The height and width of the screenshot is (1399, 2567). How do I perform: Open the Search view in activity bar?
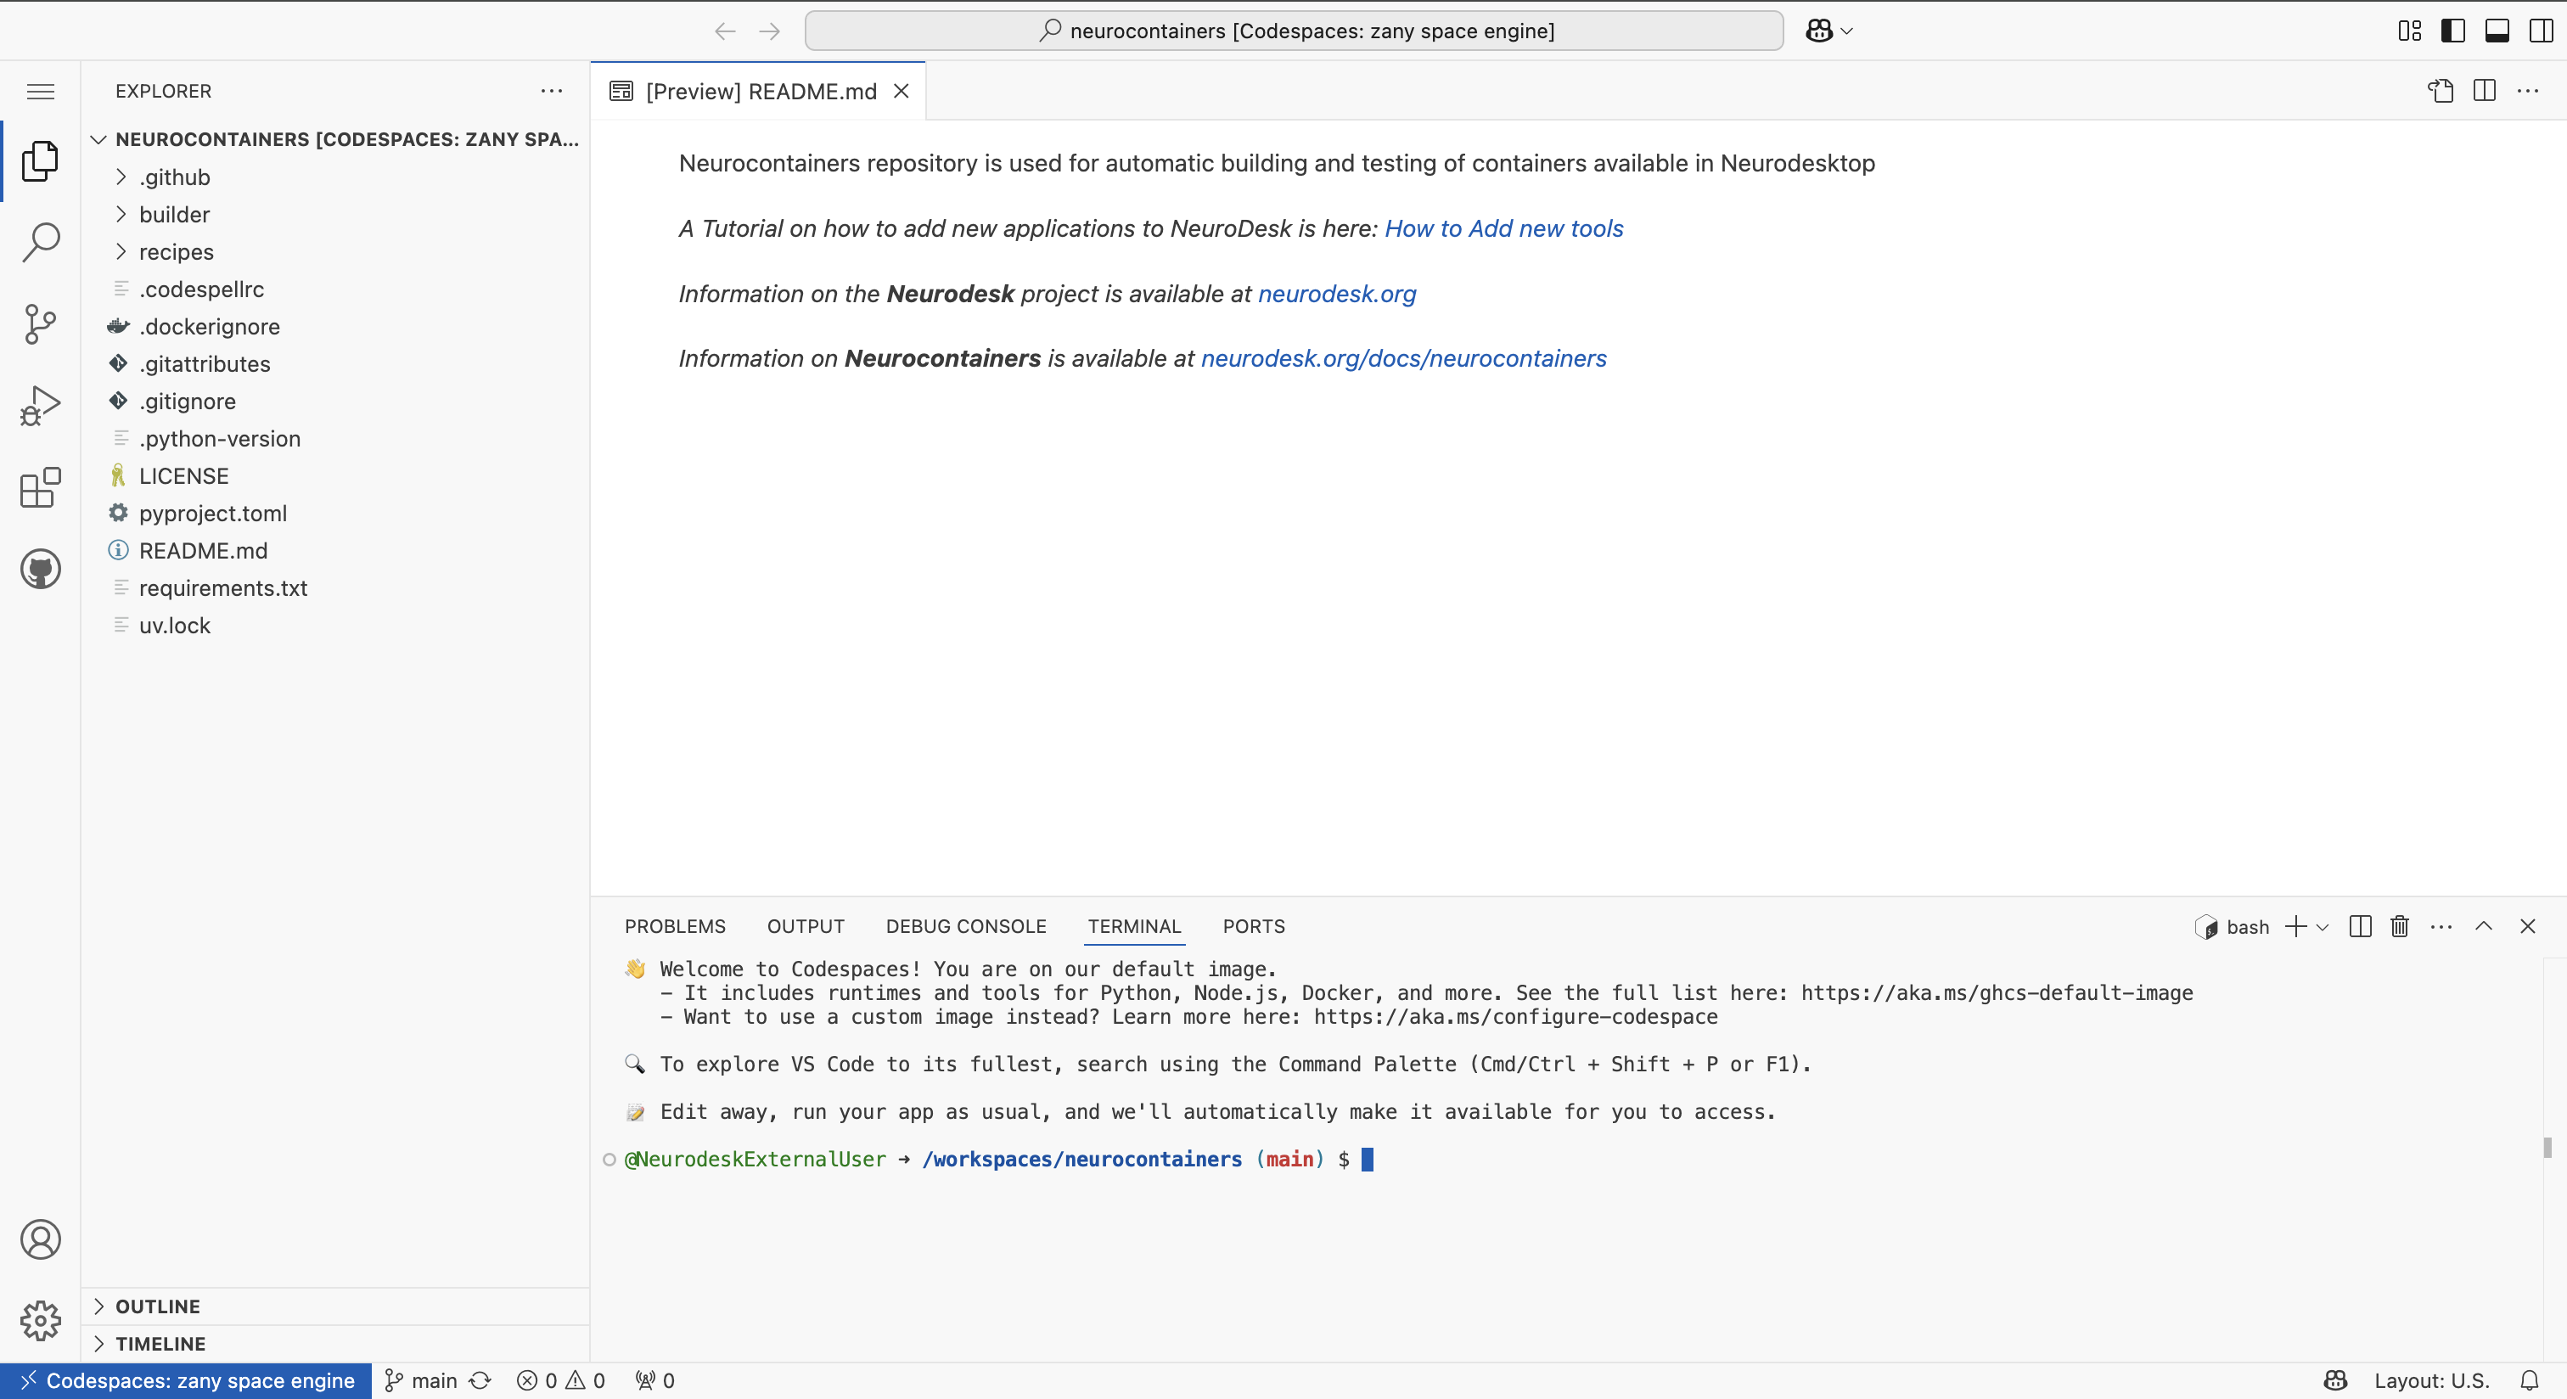tap(41, 242)
